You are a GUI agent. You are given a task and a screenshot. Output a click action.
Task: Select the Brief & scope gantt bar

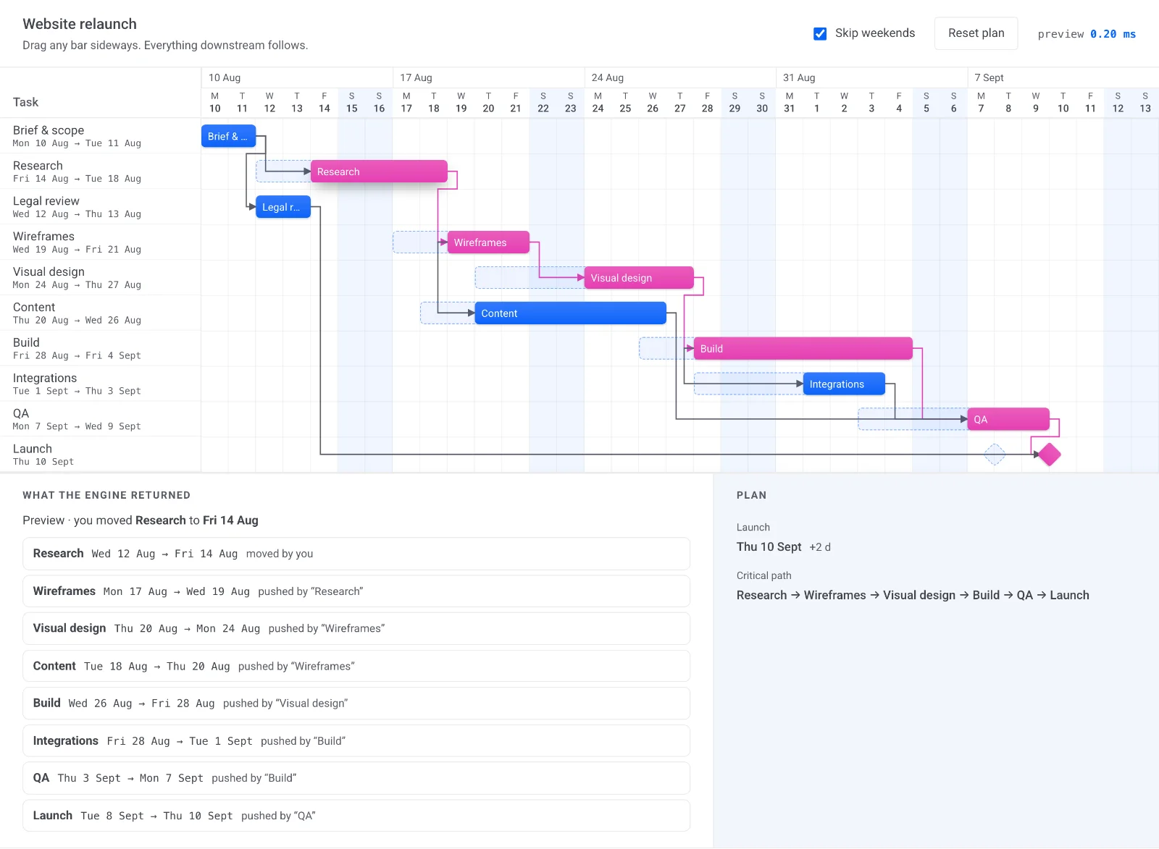pos(229,136)
